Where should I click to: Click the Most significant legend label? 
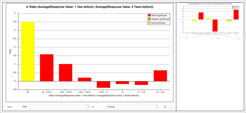tap(159, 15)
